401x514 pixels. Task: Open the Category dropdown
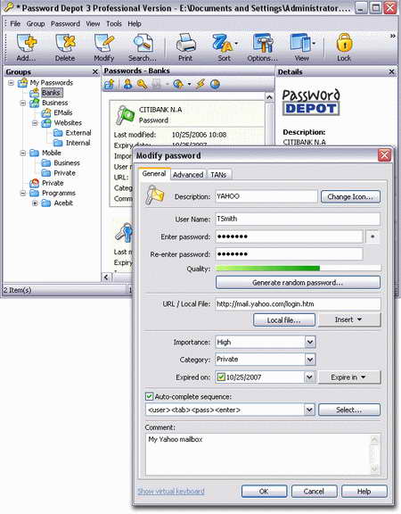point(310,360)
